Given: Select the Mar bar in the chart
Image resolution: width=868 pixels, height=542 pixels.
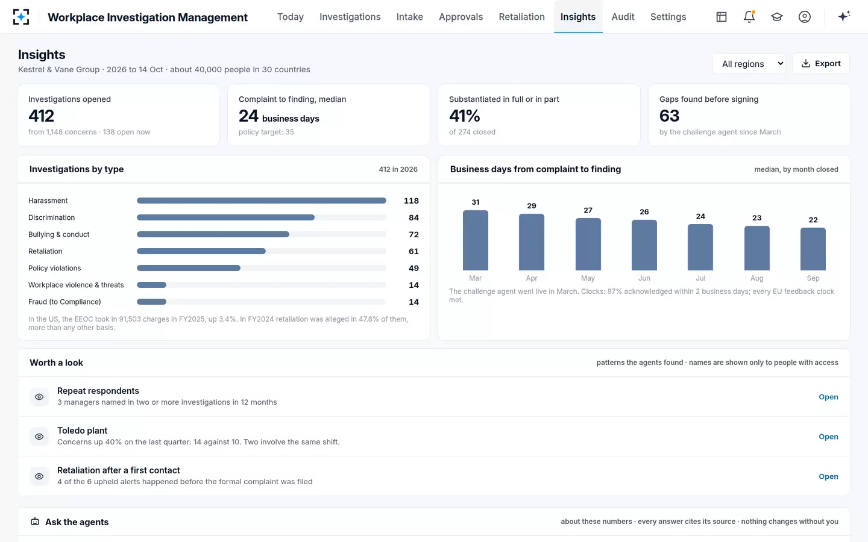Looking at the screenshot, I should [476, 240].
